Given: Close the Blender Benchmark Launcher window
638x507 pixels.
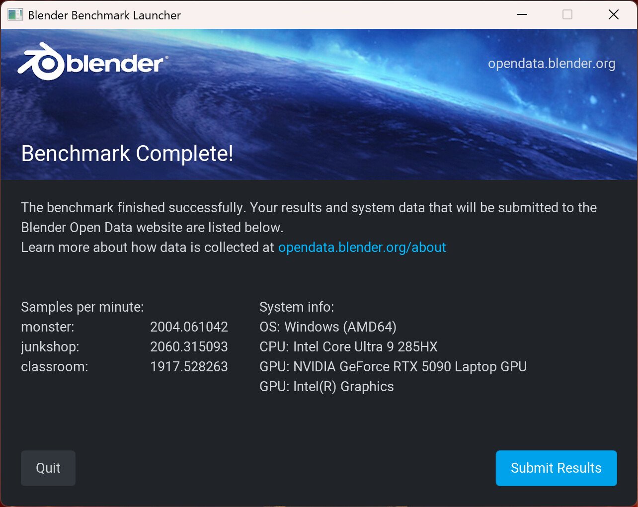Looking at the screenshot, I should pyautogui.click(x=614, y=15).
